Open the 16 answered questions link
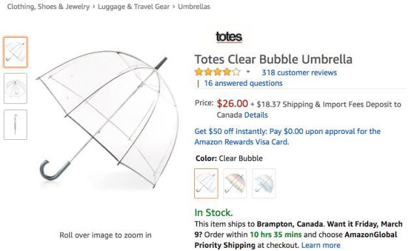This screenshot has width=417, height=251. (243, 83)
